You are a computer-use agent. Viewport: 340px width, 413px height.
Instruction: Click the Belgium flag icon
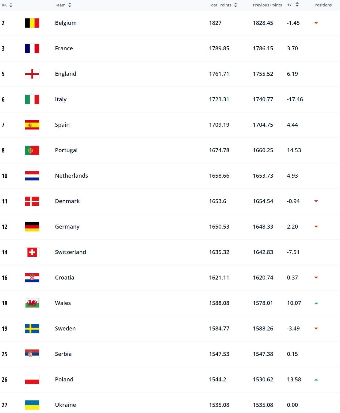pyautogui.click(x=32, y=23)
